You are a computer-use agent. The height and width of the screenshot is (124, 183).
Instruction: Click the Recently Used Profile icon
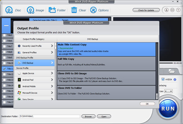coord(19,46)
